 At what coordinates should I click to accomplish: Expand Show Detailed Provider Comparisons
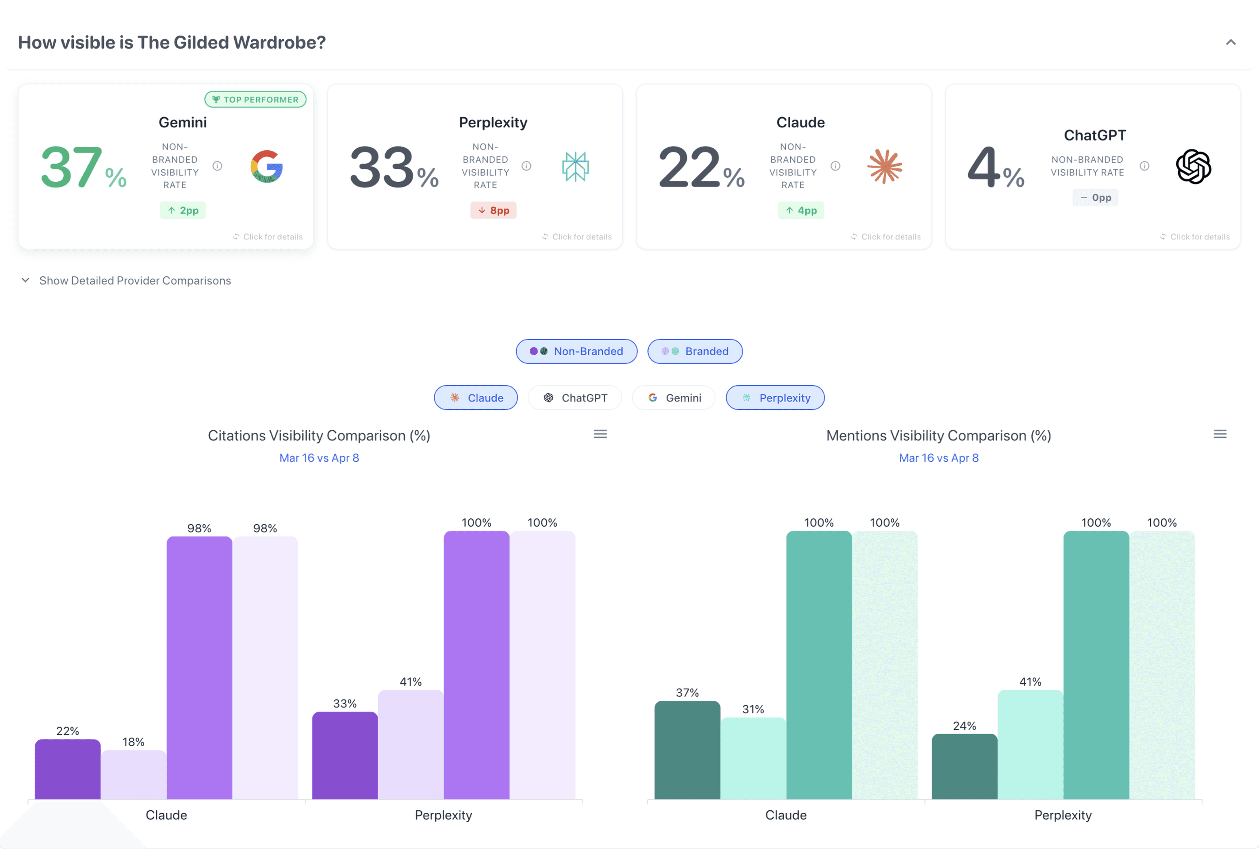pos(126,280)
